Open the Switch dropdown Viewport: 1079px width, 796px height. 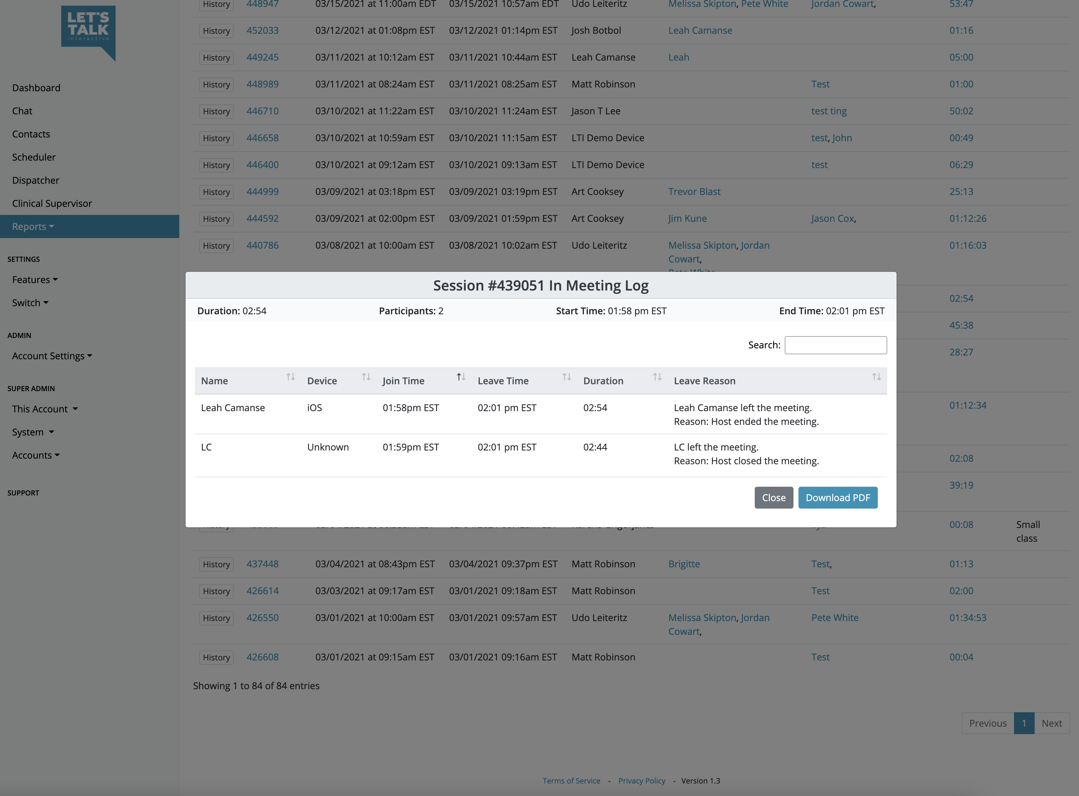click(30, 303)
